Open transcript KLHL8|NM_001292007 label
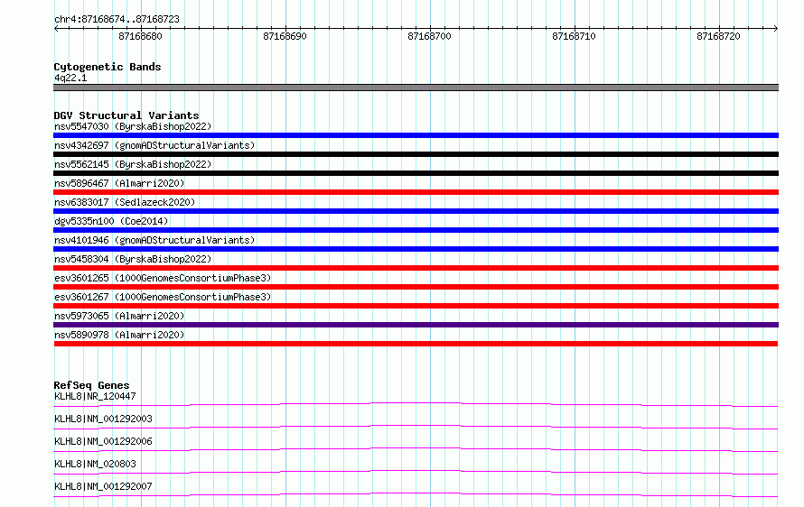Screen dimensions: 804x507 [103, 486]
